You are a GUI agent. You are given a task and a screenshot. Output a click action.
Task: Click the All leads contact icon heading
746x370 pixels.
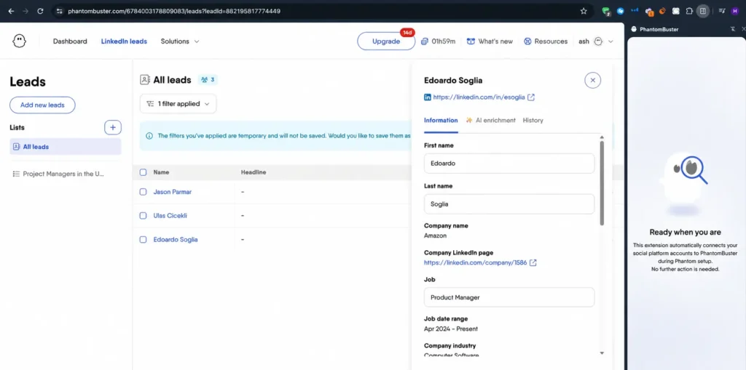[145, 80]
